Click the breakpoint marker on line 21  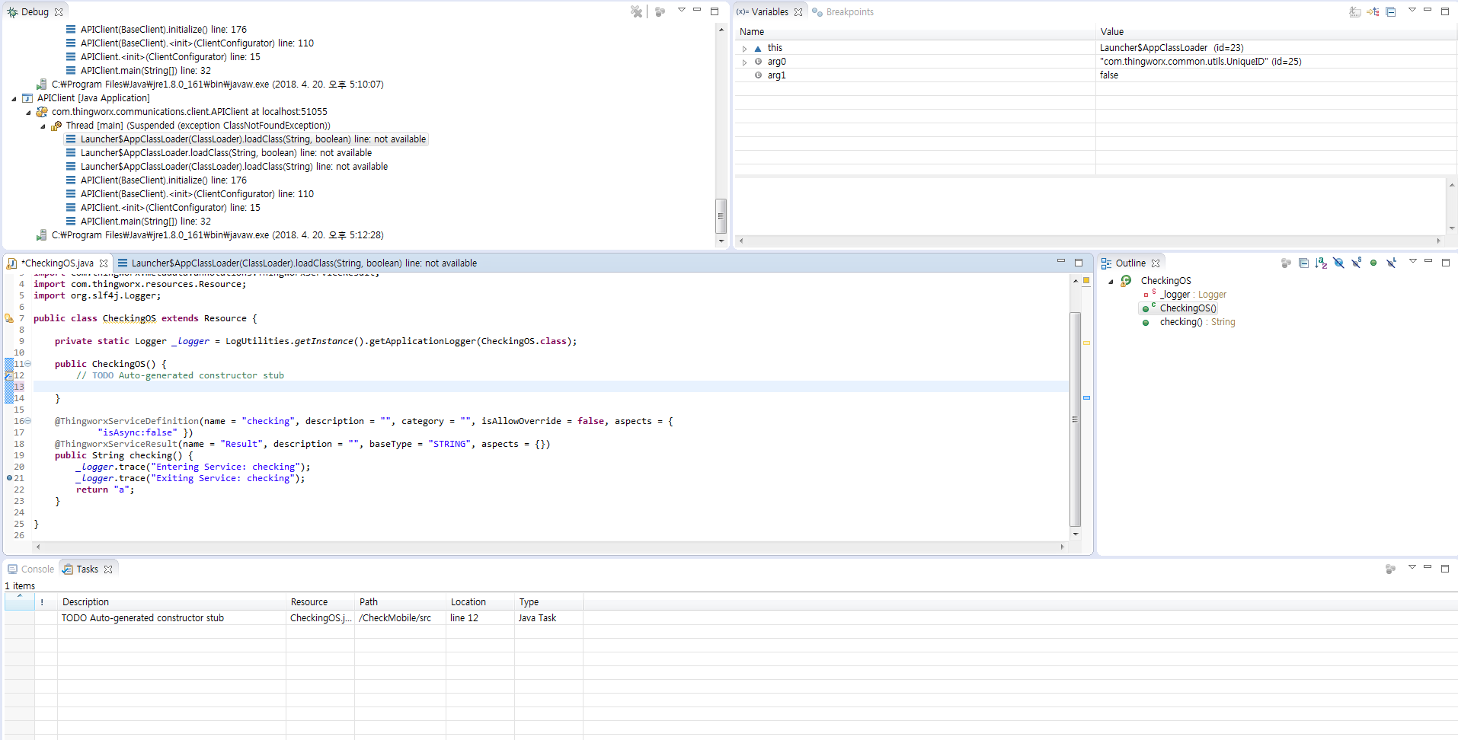click(x=9, y=478)
